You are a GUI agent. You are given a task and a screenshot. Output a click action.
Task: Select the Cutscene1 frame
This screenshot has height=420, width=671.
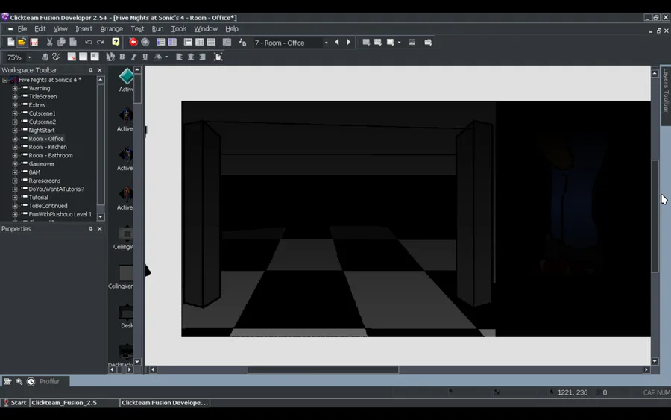coord(42,113)
